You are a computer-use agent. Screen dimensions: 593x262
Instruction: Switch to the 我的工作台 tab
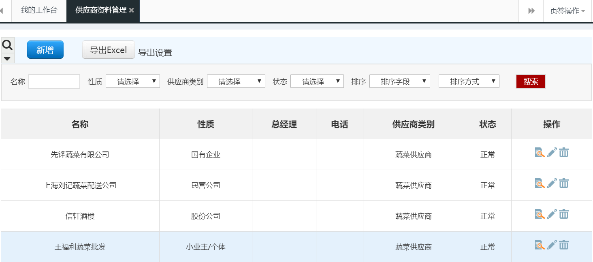[39, 11]
